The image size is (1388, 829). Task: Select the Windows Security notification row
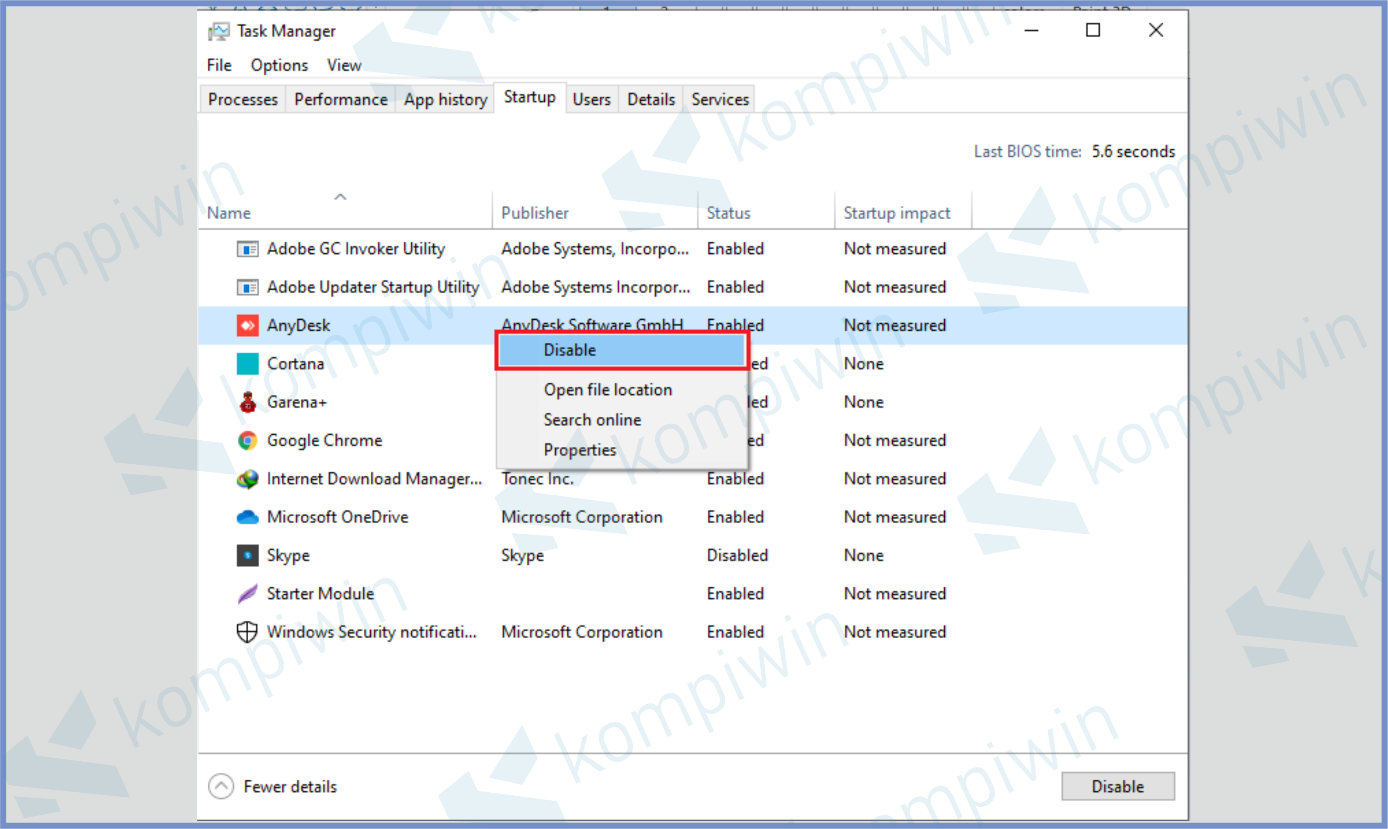(x=693, y=632)
